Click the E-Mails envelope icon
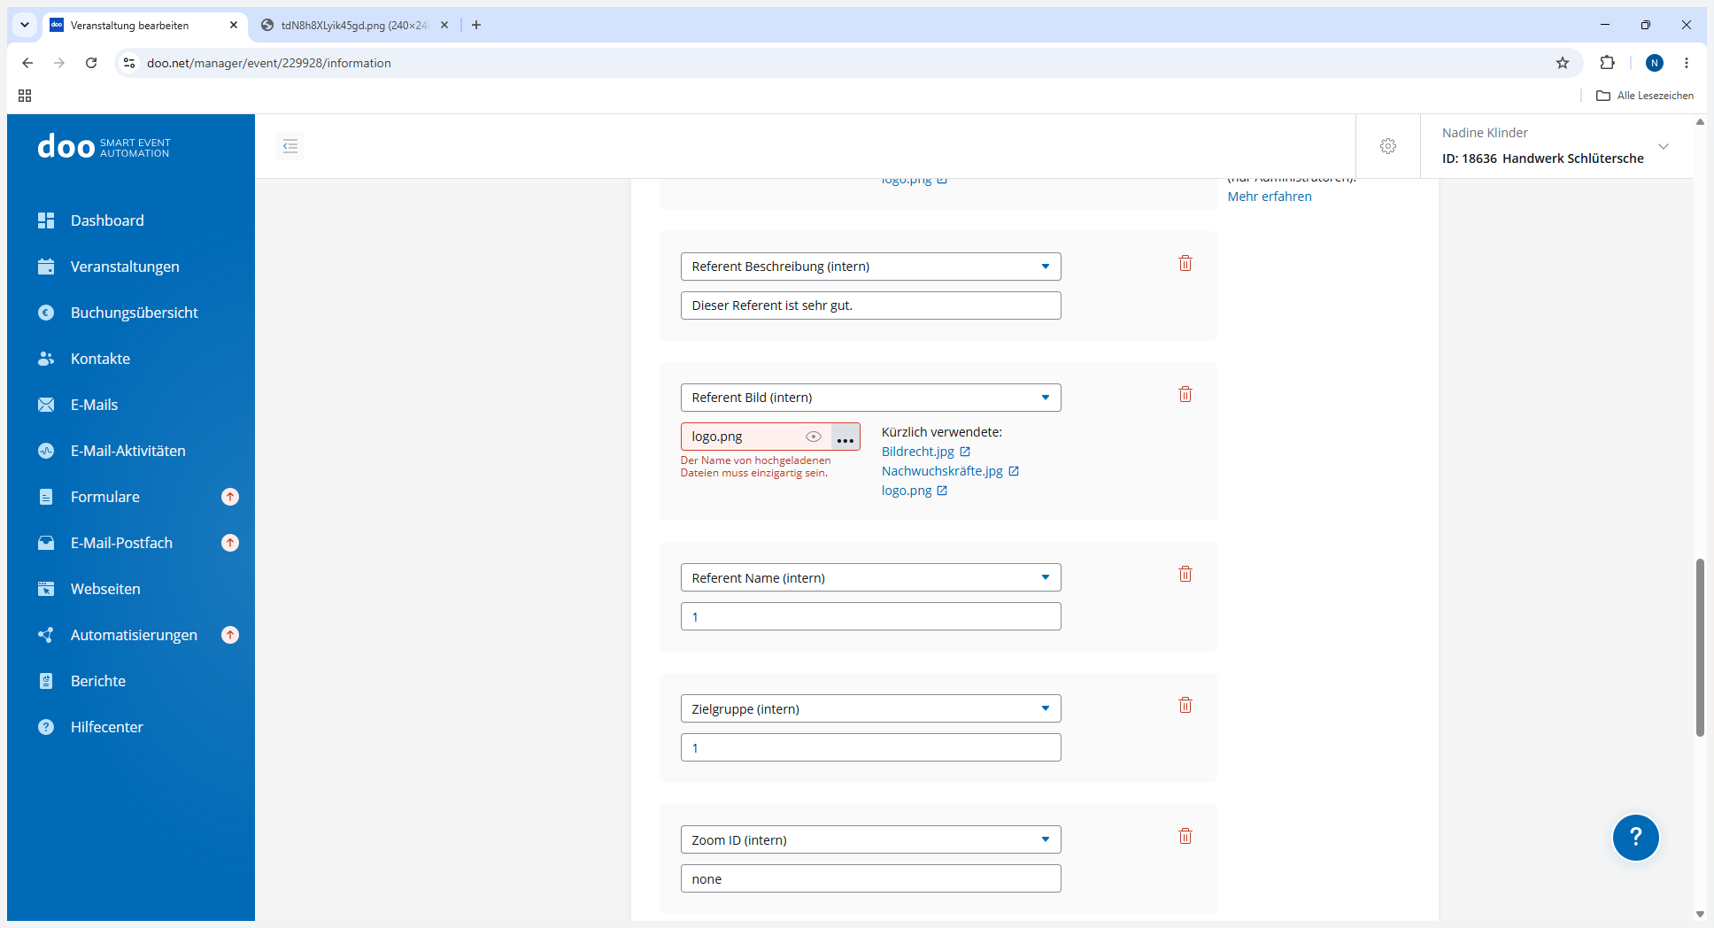1714x928 pixels. 46,405
